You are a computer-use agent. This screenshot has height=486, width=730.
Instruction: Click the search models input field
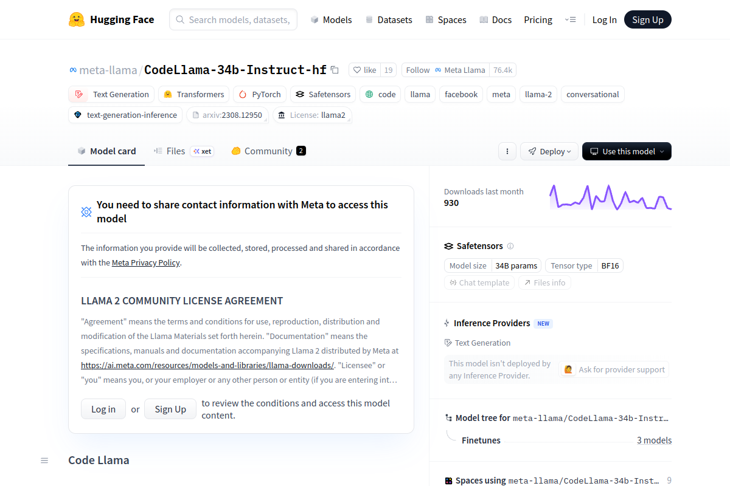click(234, 19)
